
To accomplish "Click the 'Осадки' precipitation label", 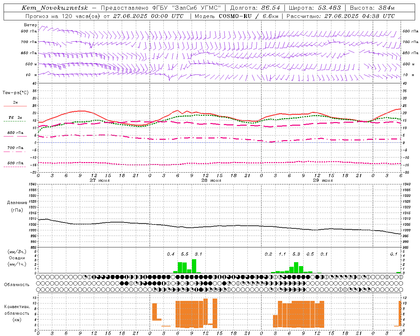I will click(x=17, y=258).
